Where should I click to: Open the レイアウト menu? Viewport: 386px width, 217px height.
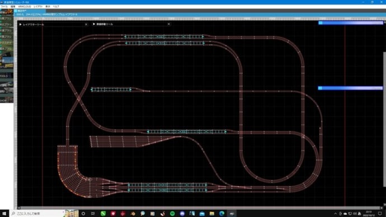pos(38,7)
